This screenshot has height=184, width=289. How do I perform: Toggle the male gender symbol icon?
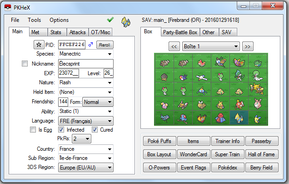tap(90, 45)
